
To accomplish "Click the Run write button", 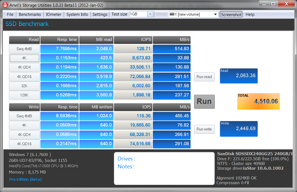I will click(x=204, y=129).
